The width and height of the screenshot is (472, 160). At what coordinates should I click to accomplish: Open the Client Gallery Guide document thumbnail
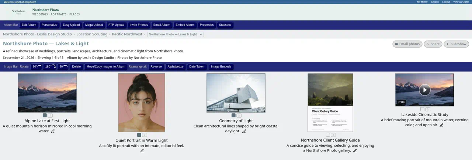click(330, 102)
